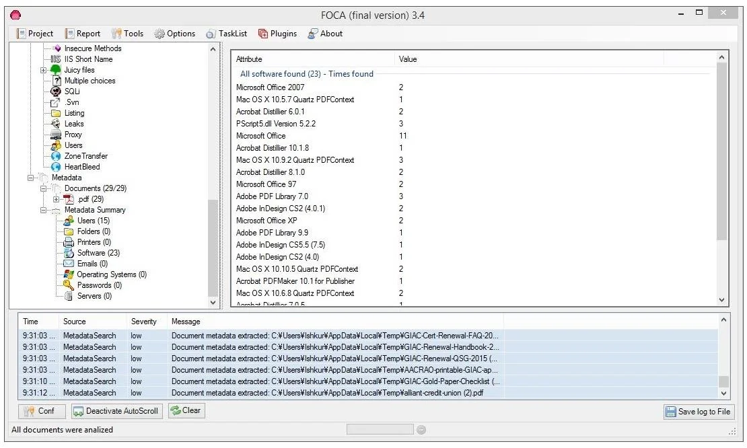
Task: Click the Users icon under Proxy
Action: point(56,145)
